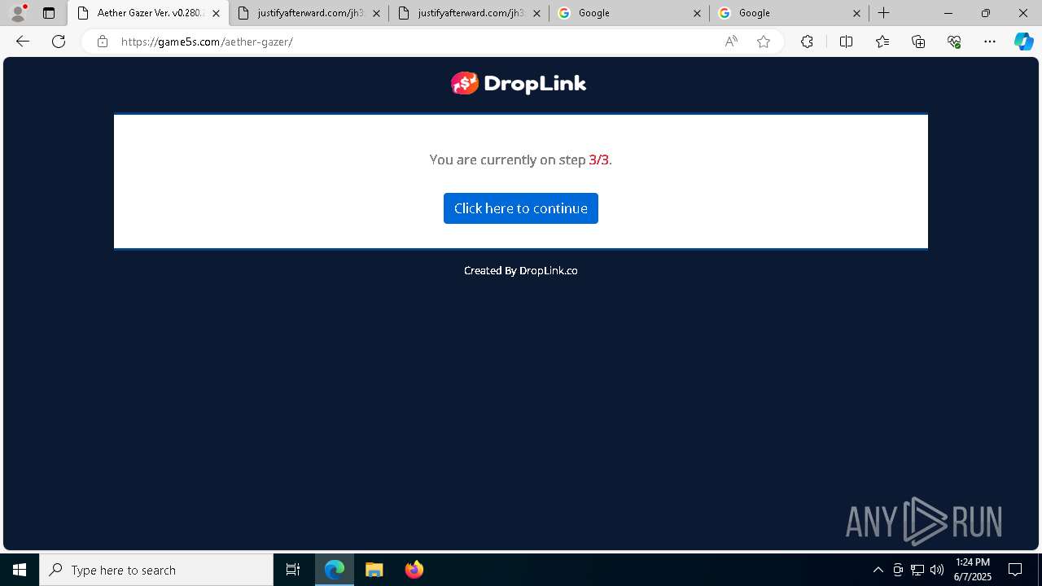1042x586 pixels.
Task: Switch to first justifyafterward.com tab
Action: click(x=309, y=13)
